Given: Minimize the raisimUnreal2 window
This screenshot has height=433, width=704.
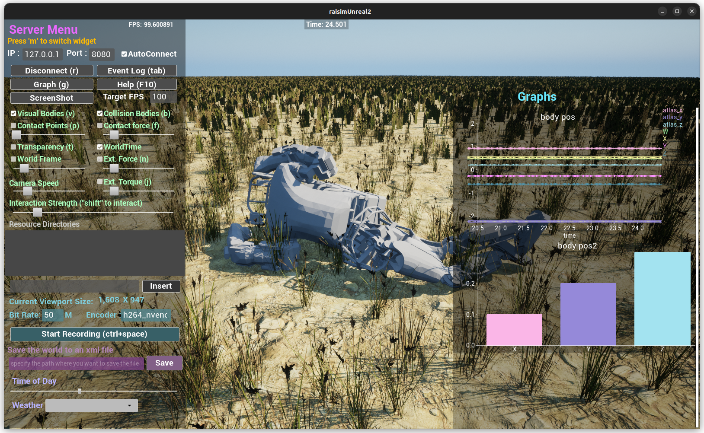Looking at the screenshot, I should click(662, 12).
